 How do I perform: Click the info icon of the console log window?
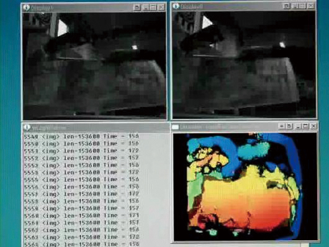[27, 128]
